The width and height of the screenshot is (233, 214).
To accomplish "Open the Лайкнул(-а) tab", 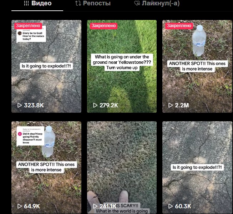I will pos(157,4).
